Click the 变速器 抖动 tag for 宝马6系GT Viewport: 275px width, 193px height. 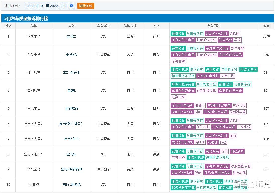tap(217, 142)
